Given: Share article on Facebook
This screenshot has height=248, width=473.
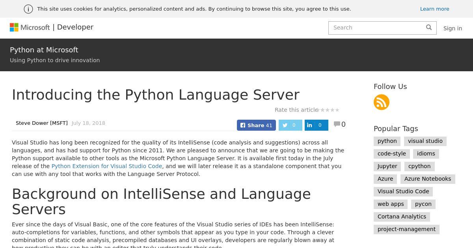Looking at the screenshot, I should tap(256, 125).
